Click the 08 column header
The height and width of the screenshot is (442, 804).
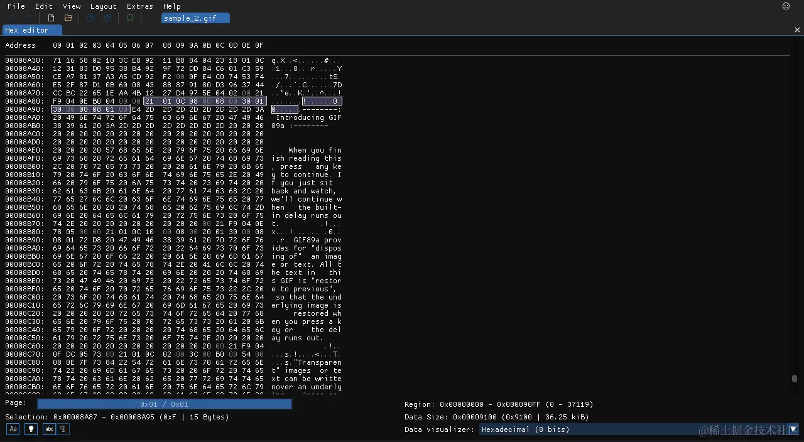pyautogui.click(x=166, y=45)
